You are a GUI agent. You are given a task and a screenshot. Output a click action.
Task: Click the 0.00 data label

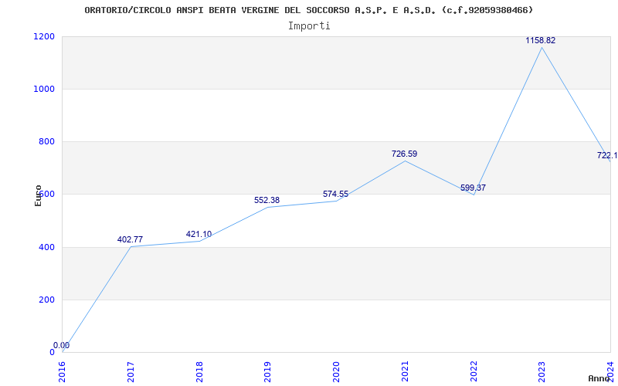62,345
